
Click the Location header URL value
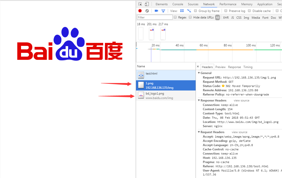248,122
